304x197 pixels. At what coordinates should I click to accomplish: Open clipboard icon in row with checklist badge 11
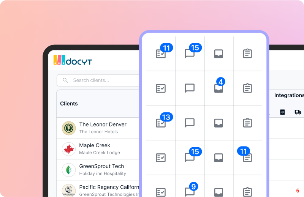[x=247, y=54]
